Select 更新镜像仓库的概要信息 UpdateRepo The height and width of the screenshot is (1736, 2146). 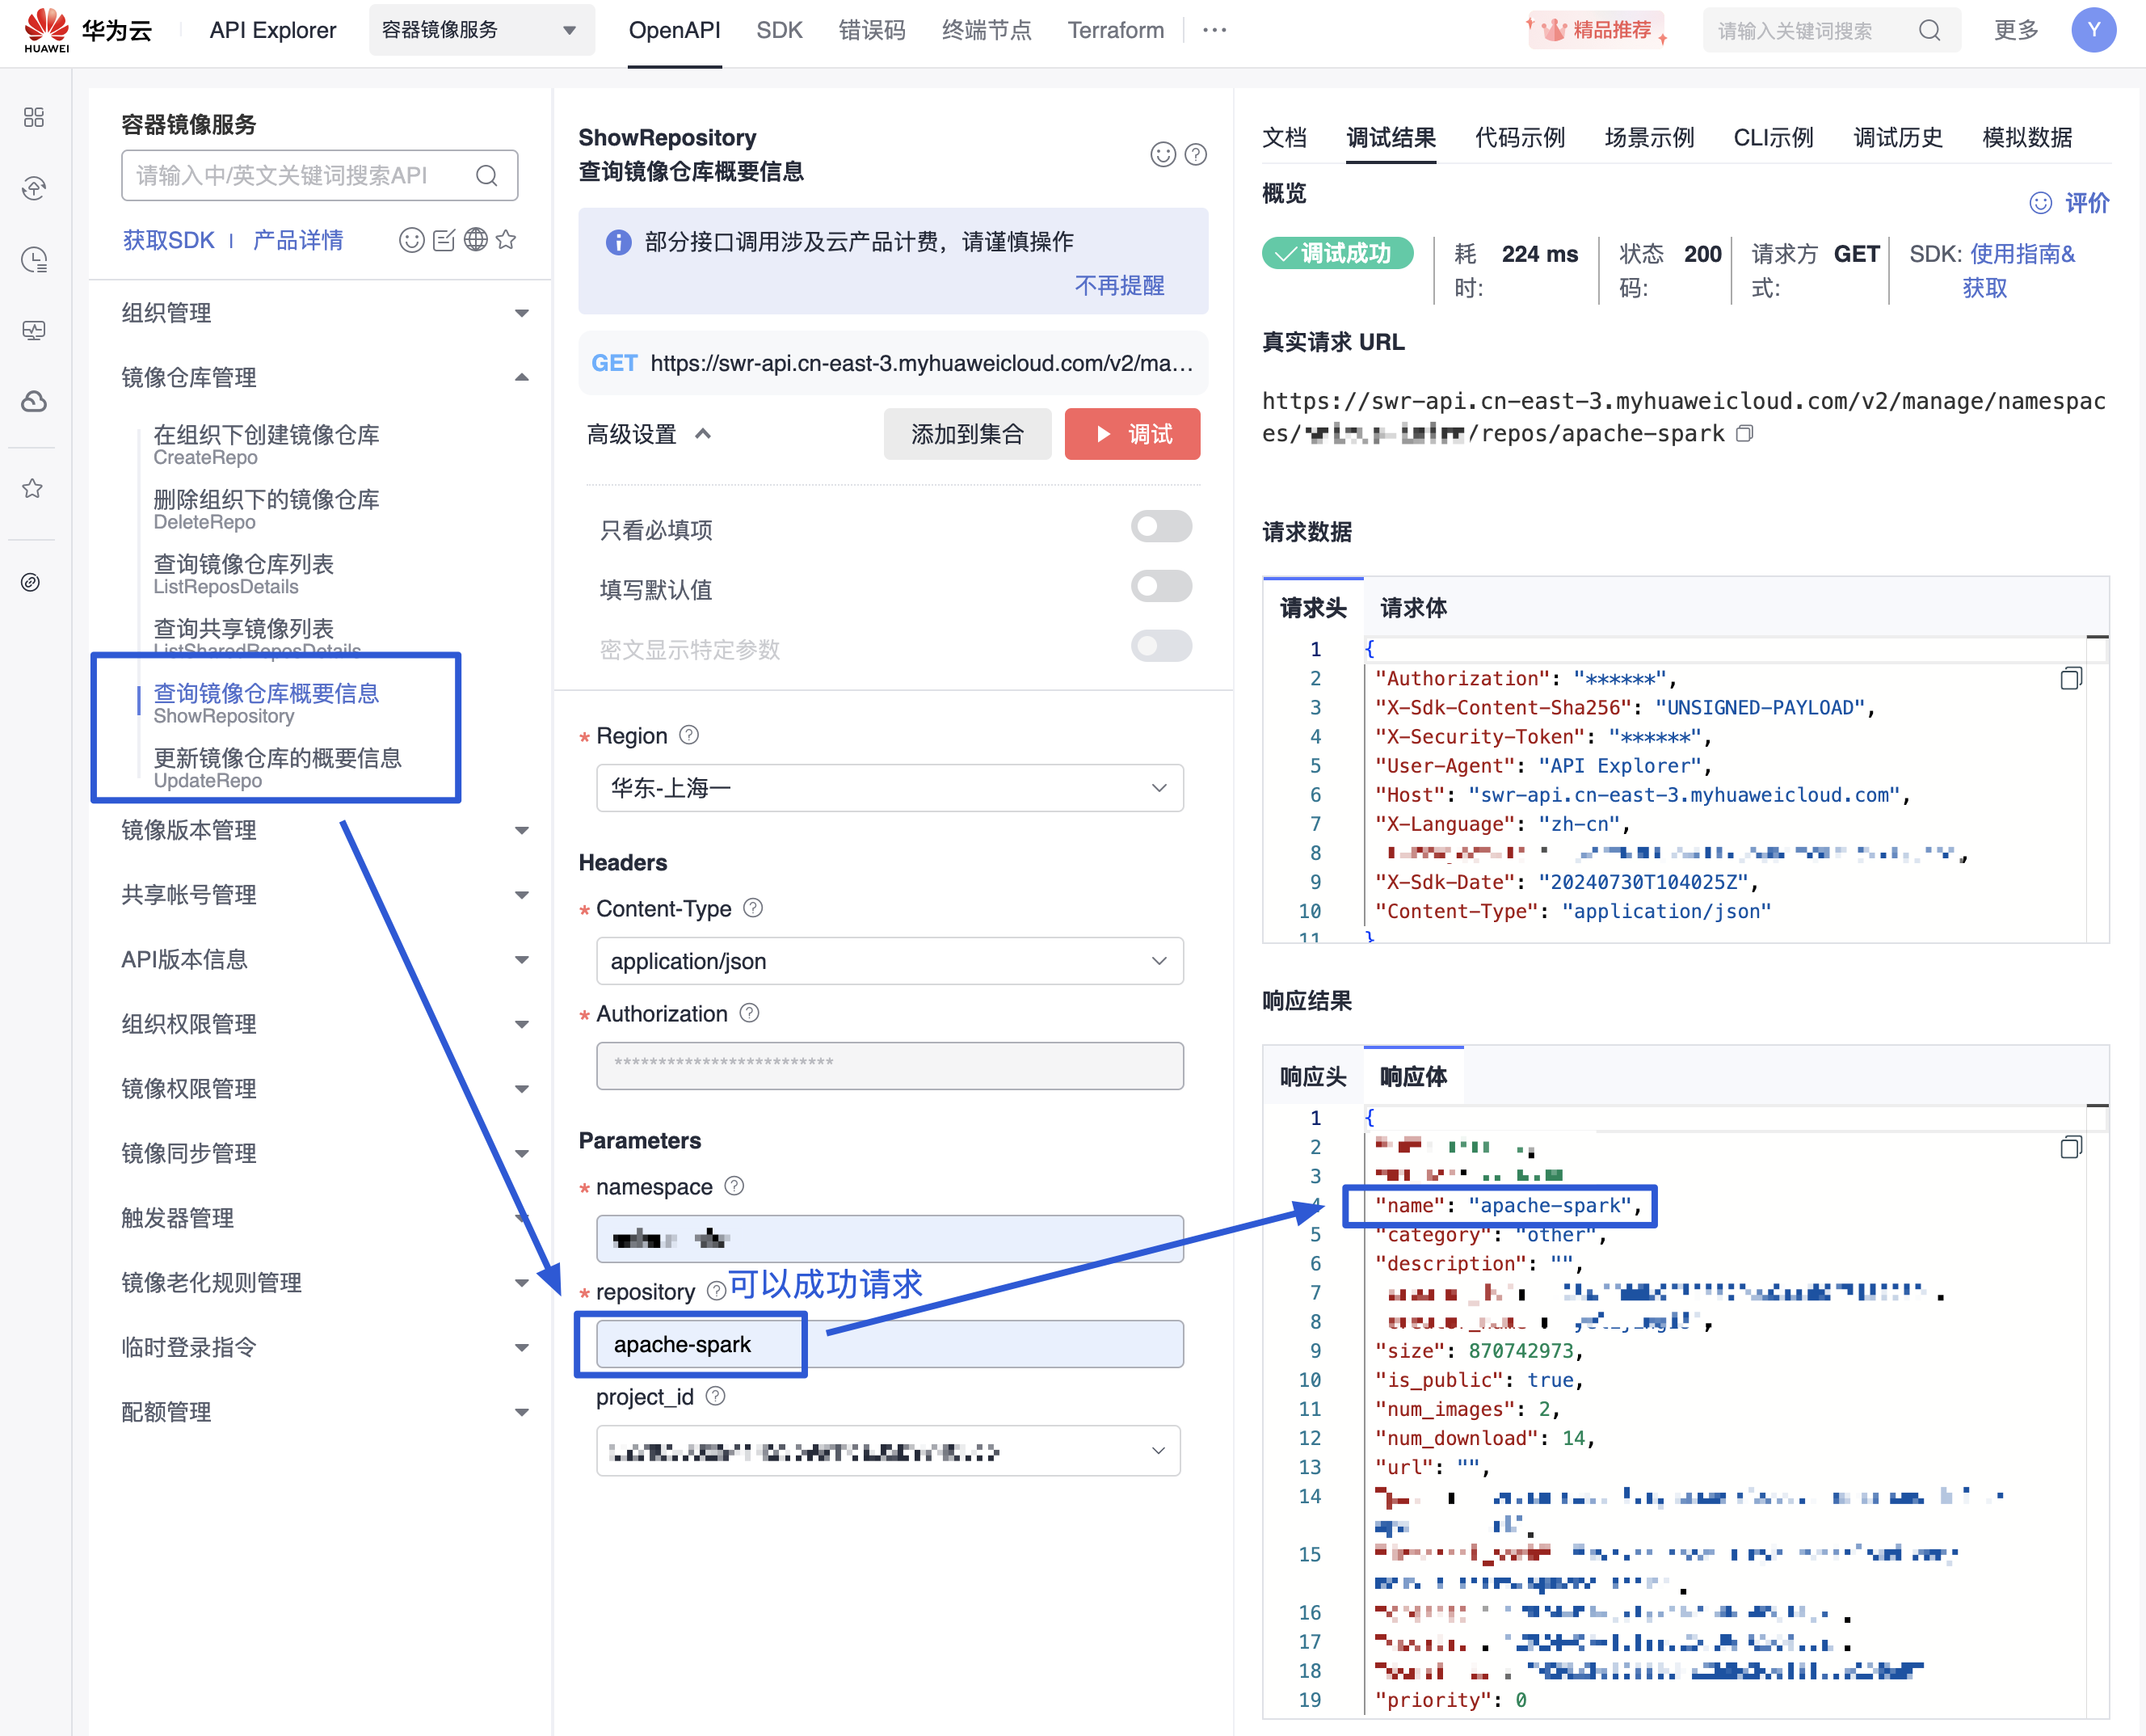[277, 768]
